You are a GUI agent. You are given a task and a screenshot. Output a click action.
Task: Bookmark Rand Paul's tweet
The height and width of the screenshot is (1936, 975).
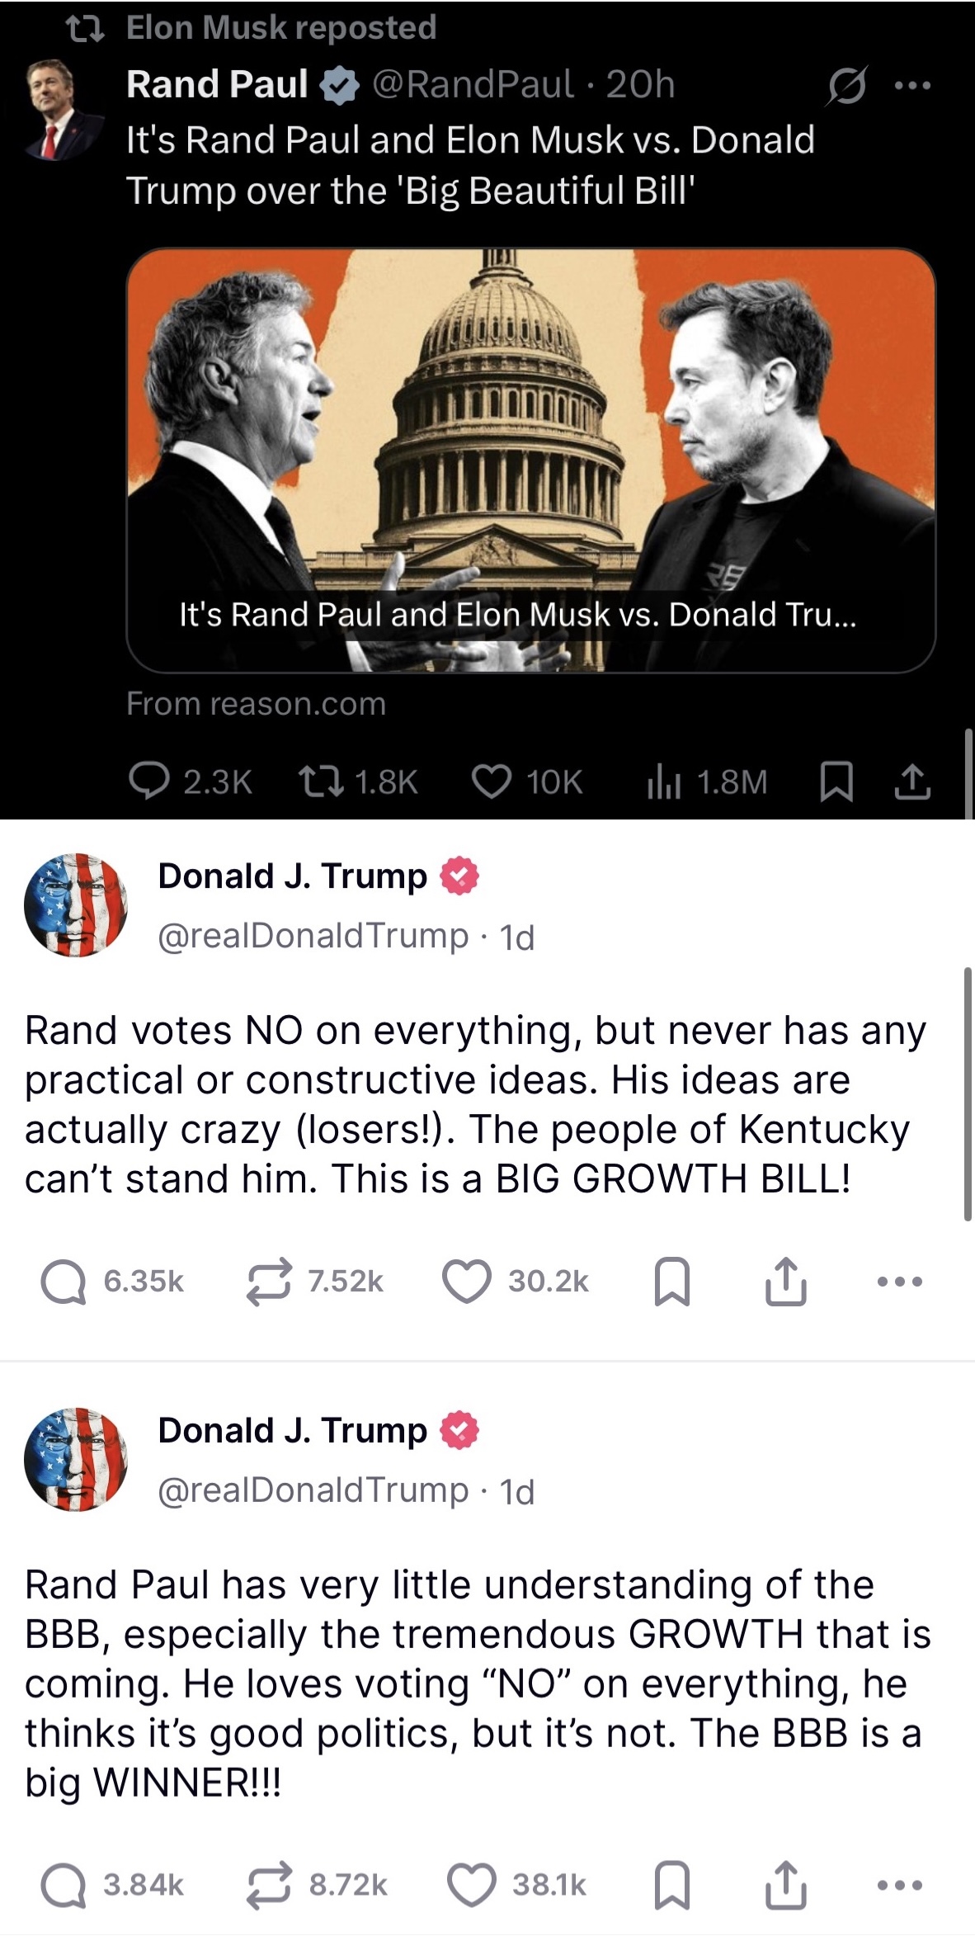click(836, 782)
